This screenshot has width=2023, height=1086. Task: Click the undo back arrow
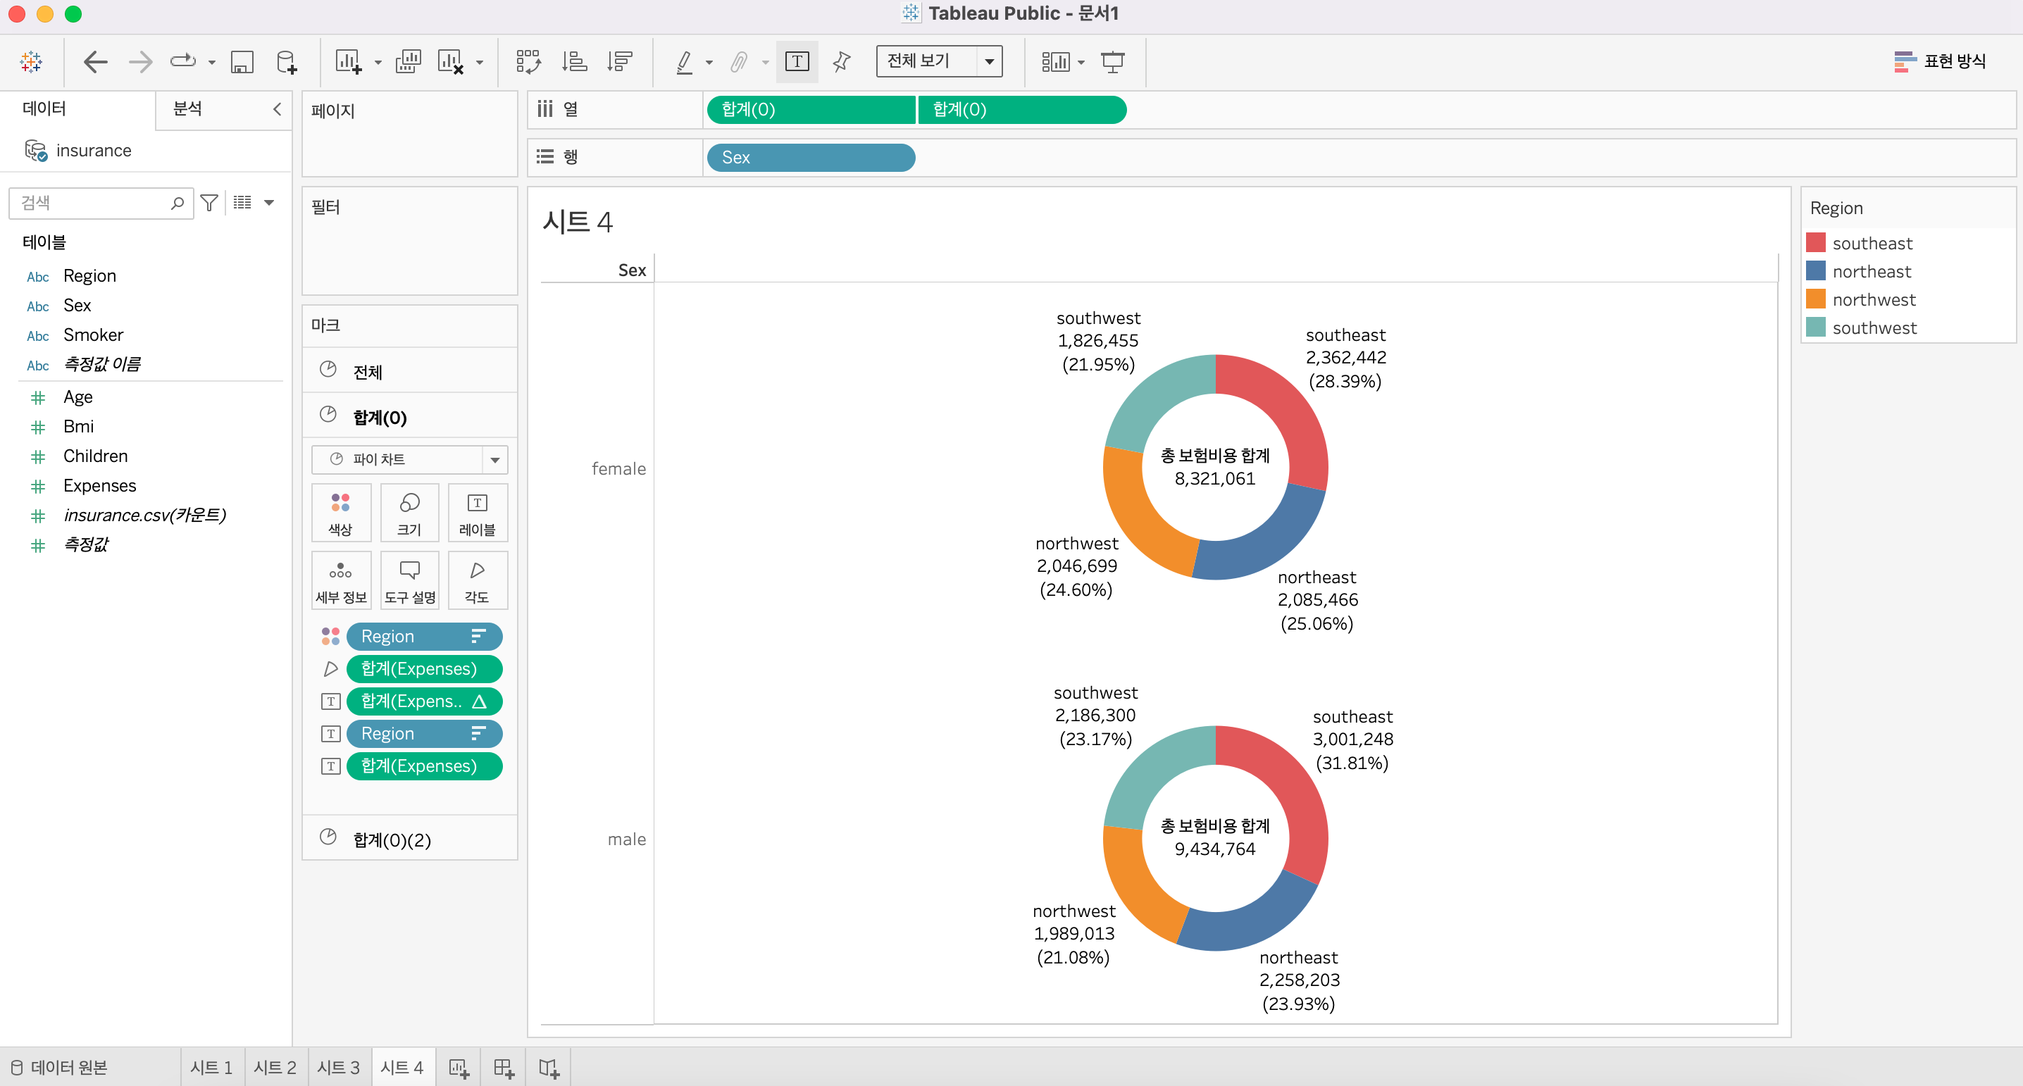click(95, 61)
